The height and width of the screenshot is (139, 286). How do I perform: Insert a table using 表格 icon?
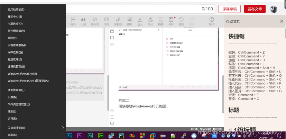point(107,21)
